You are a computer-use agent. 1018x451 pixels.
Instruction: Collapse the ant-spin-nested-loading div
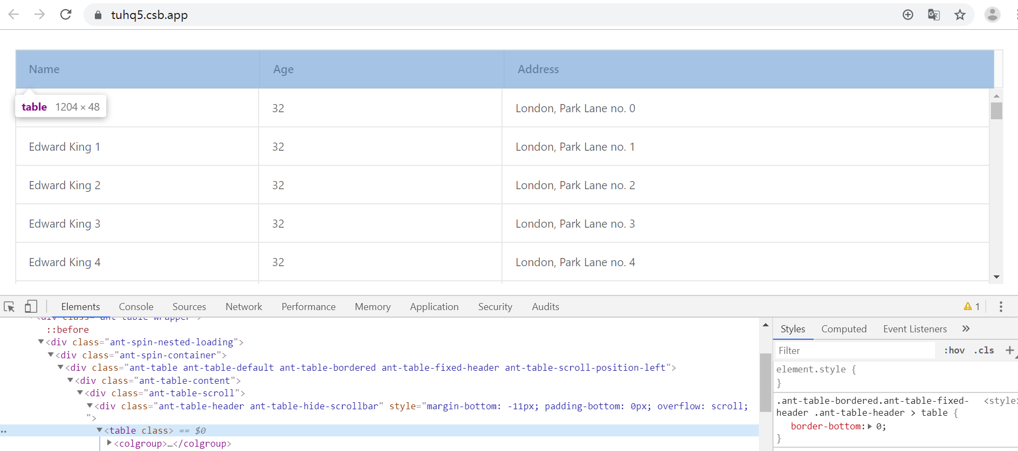41,342
